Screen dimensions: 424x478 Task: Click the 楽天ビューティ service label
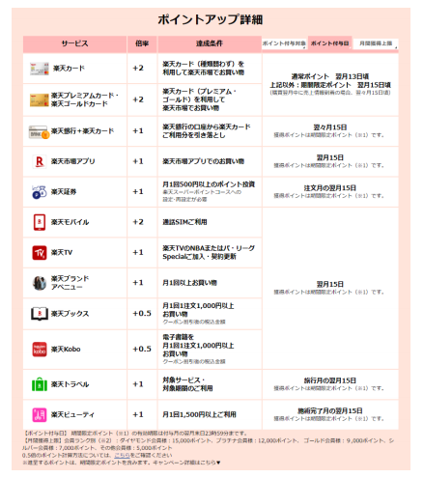tap(72, 414)
